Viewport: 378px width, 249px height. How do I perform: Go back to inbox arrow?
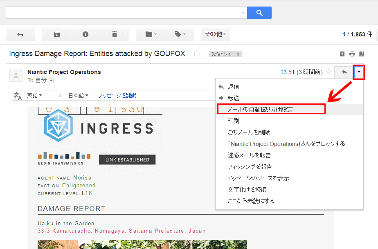point(20,34)
